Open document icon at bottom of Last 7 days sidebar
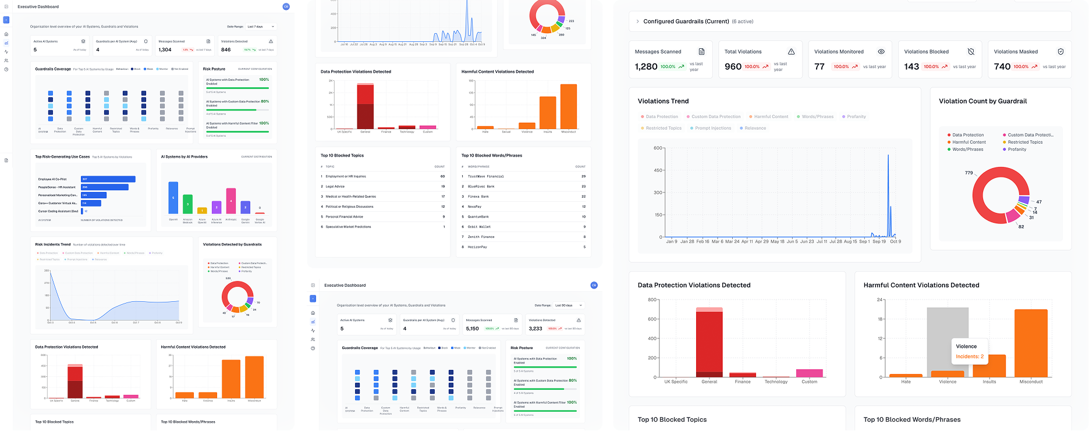The height and width of the screenshot is (431, 1089). [6, 161]
